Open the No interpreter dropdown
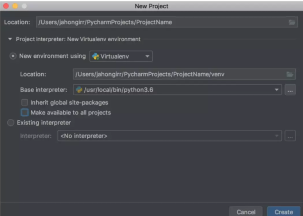 (170, 136)
